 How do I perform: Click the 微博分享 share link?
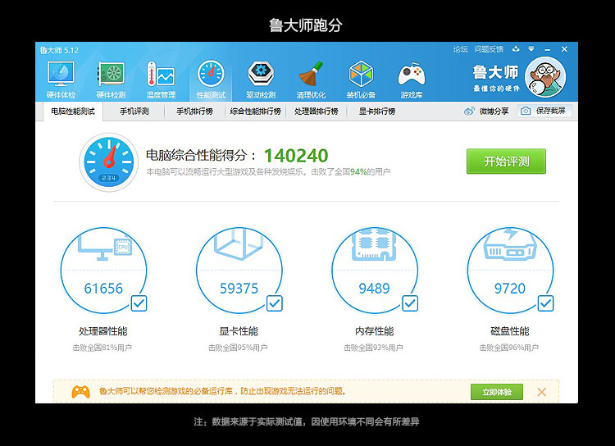click(494, 111)
